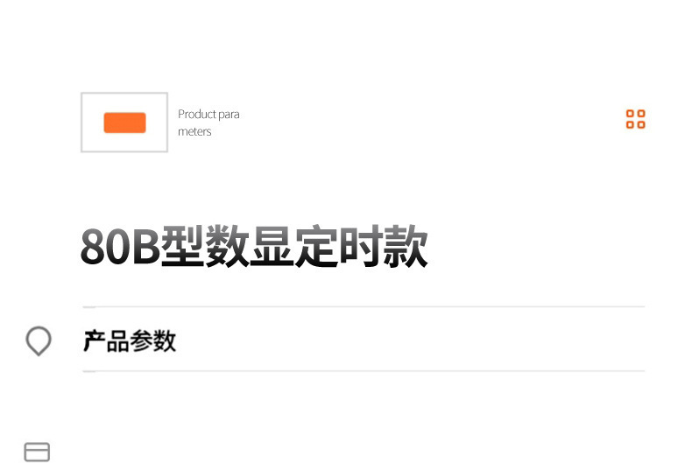Click the divider line above 产品参数
This screenshot has height=463, width=692.
364,306
